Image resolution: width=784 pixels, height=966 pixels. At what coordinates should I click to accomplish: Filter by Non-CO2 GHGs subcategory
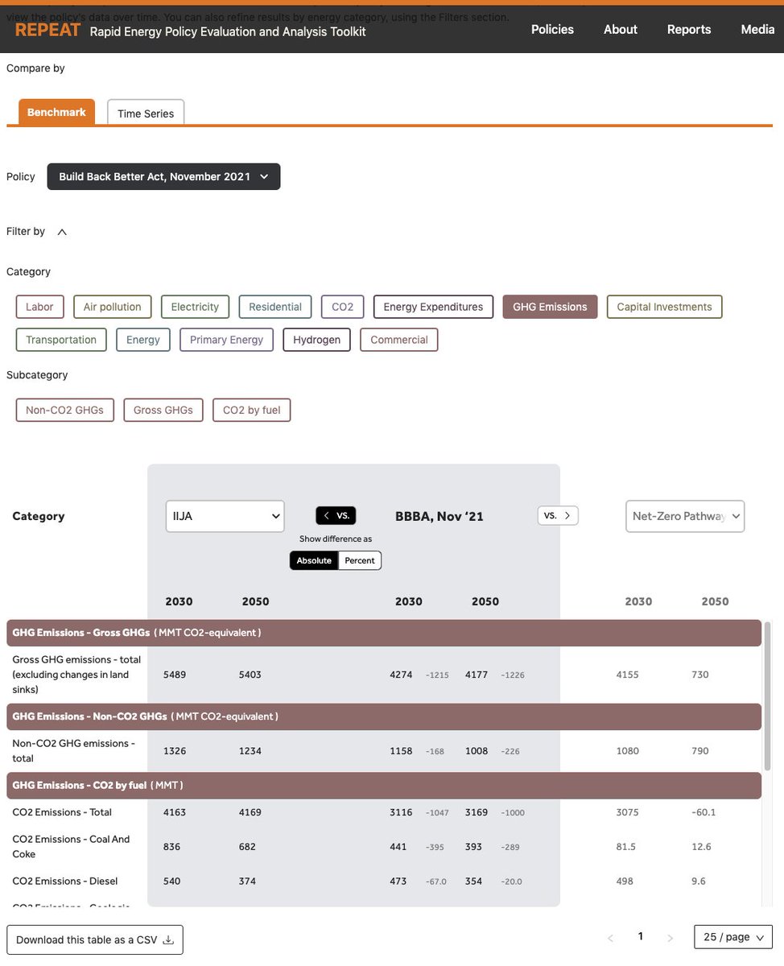click(x=64, y=410)
